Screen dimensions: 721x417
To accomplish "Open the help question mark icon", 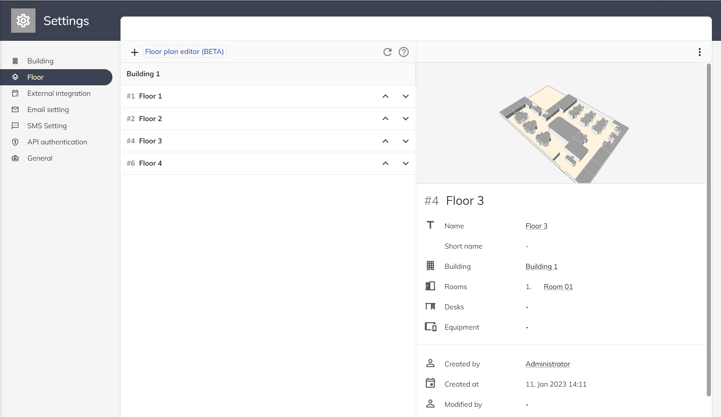I will tap(403, 52).
